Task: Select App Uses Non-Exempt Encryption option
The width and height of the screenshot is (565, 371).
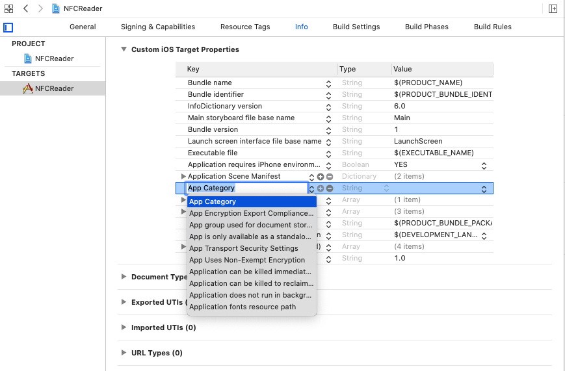Action: pyautogui.click(x=247, y=260)
